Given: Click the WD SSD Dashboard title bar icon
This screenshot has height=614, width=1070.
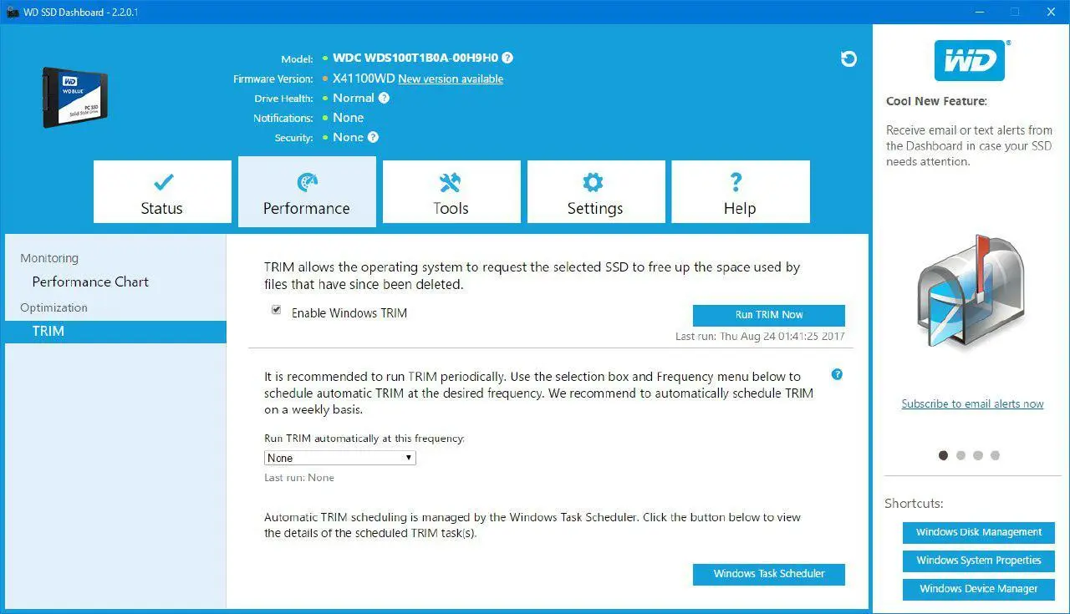Looking at the screenshot, I should 12,12.
